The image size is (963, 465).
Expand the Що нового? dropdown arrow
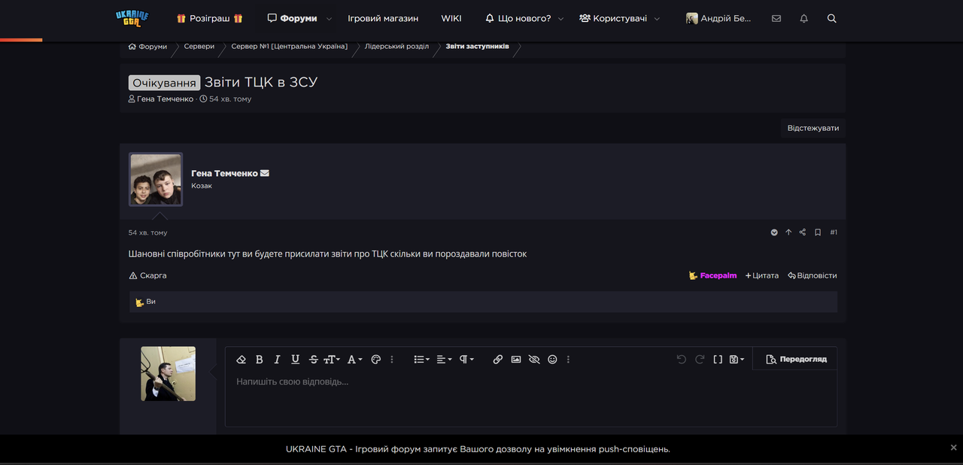coord(560,19)
